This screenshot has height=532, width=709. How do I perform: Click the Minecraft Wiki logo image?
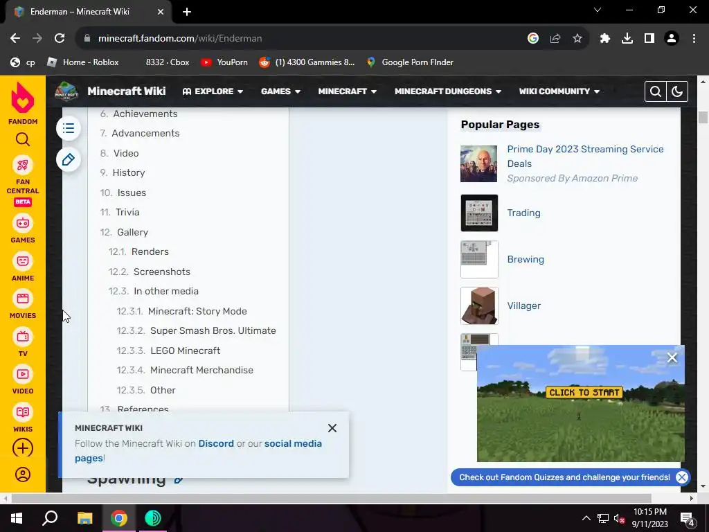pos(66,91)
